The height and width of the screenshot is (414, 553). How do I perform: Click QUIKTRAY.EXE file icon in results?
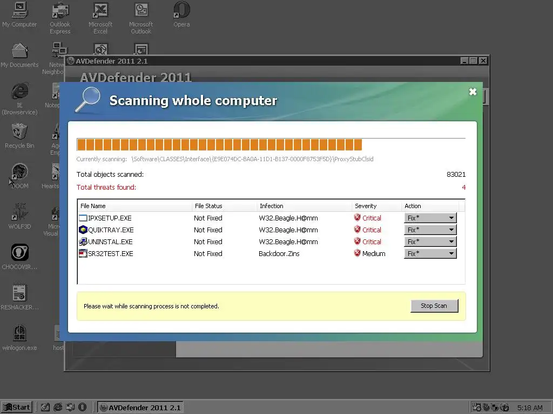(x=83, y=230)
